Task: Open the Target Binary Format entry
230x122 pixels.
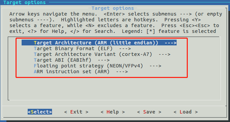Action: coord(82,48)
